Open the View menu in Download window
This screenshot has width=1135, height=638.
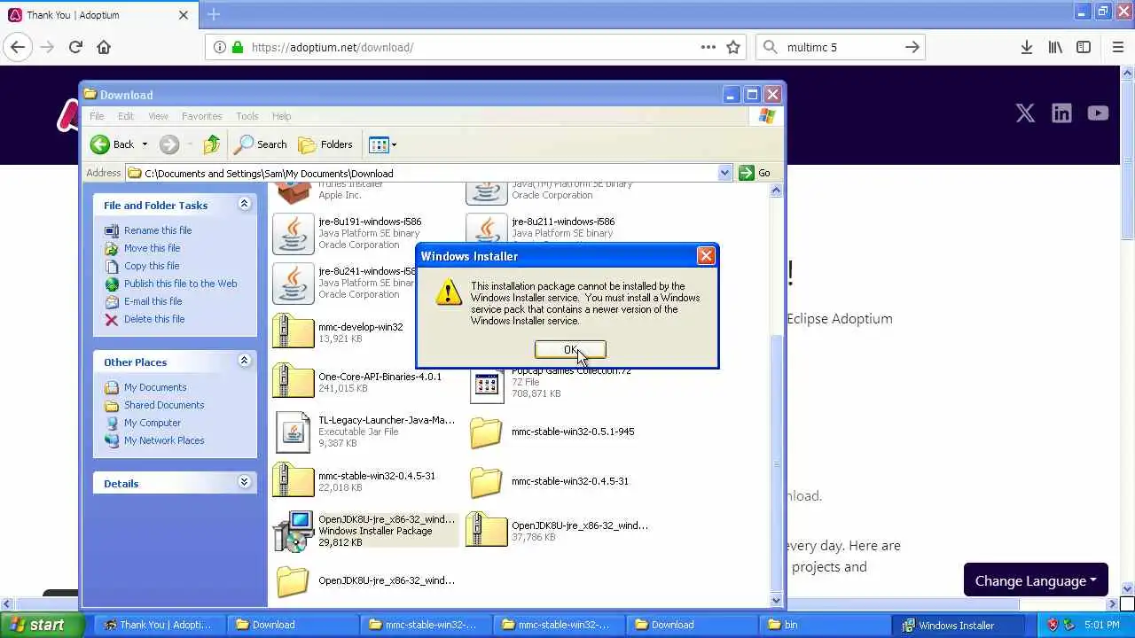158,116
